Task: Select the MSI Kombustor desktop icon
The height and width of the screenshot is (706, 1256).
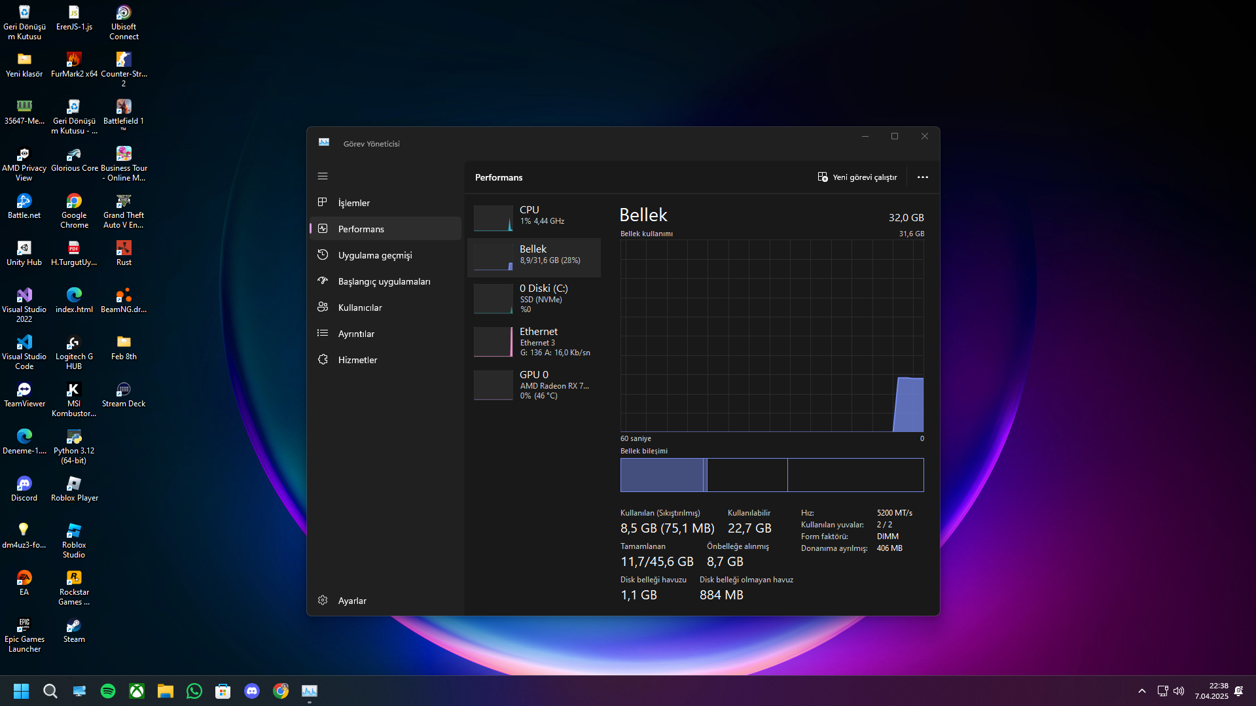Action: pos(74,399)
